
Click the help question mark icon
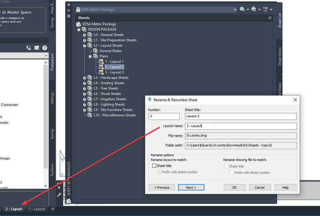click(x=45, y=48)
